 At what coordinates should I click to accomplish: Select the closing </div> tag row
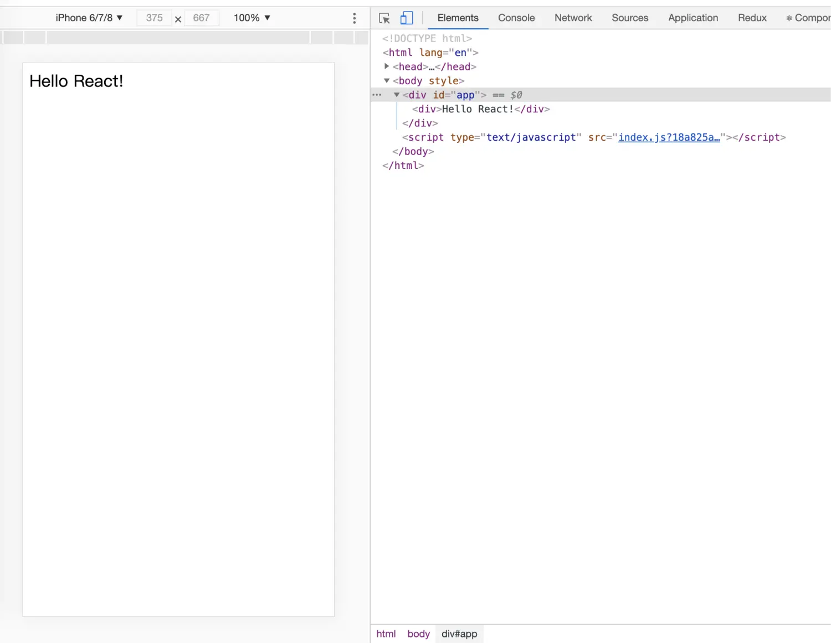click(x=601, y=123)
